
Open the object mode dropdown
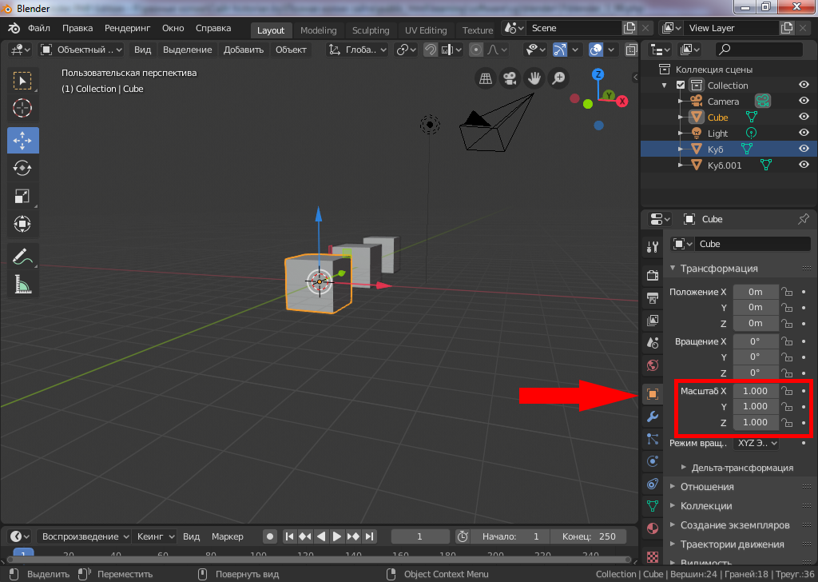(81, 50)
